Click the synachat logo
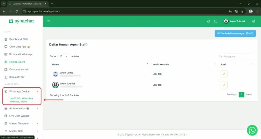261x139 pixels. click(21, 21)
